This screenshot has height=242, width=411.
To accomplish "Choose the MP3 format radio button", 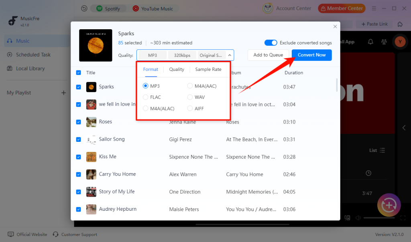I will [145, 86].
